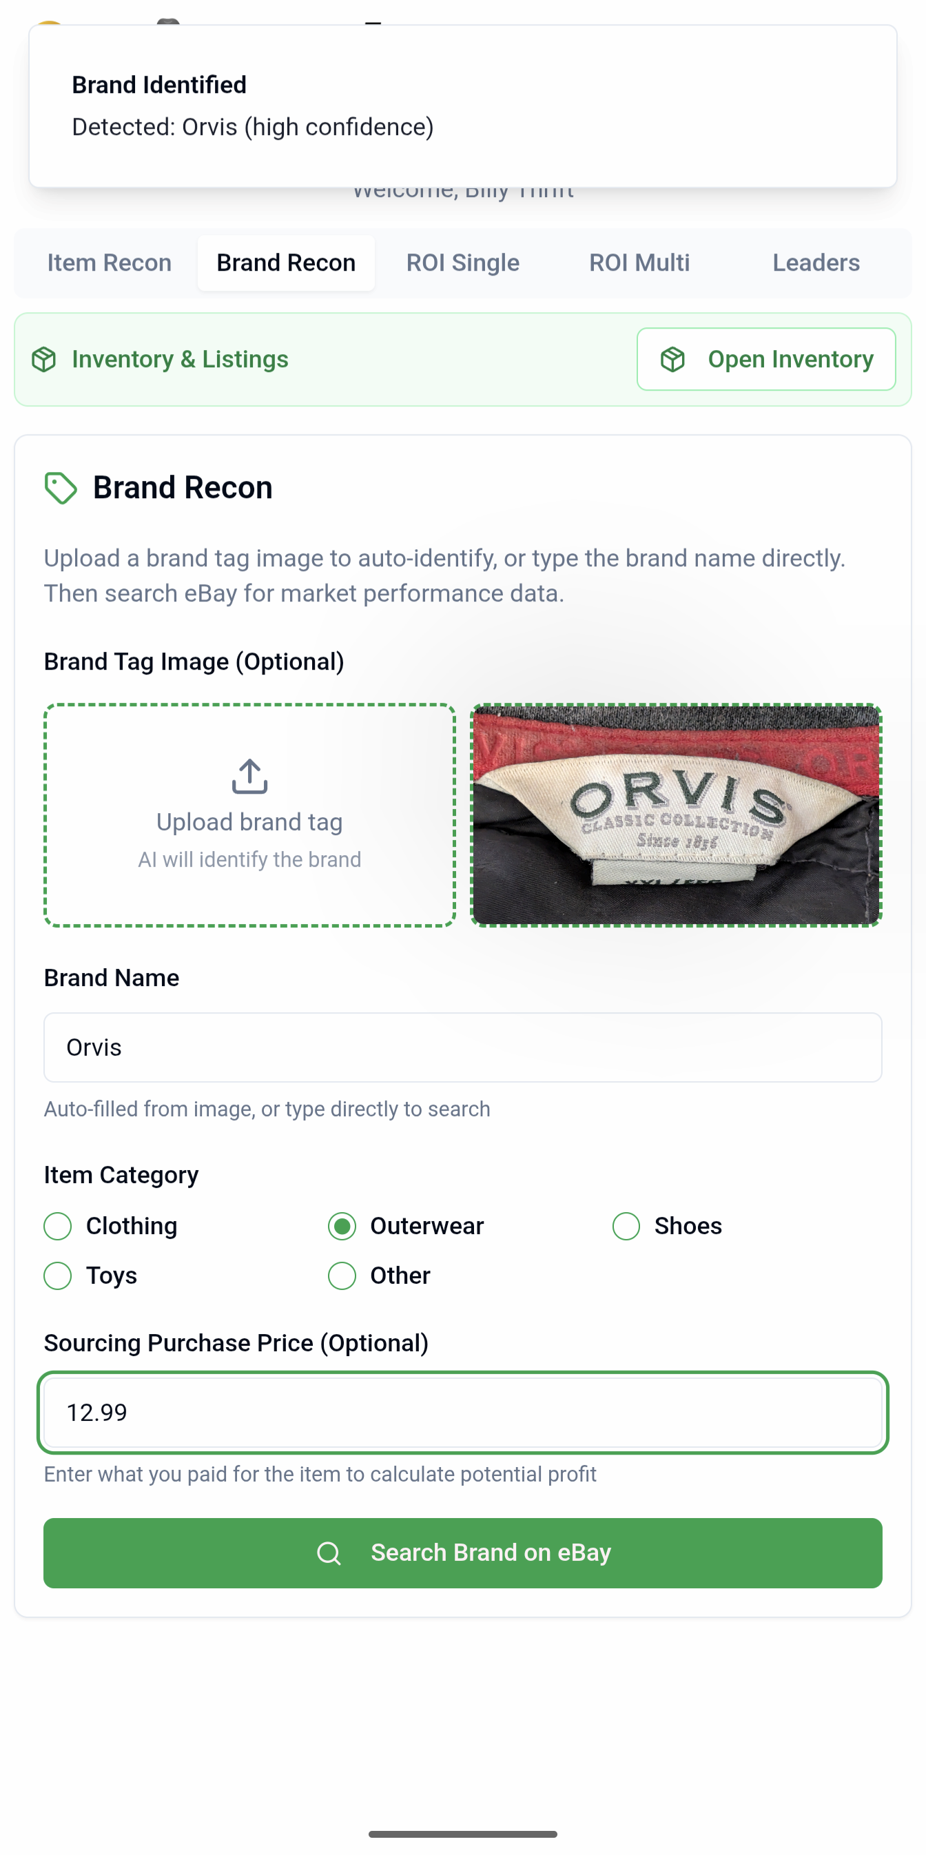926x1855 pixels.
Task: Select the Shoes category option
Action: [626, 1226]
